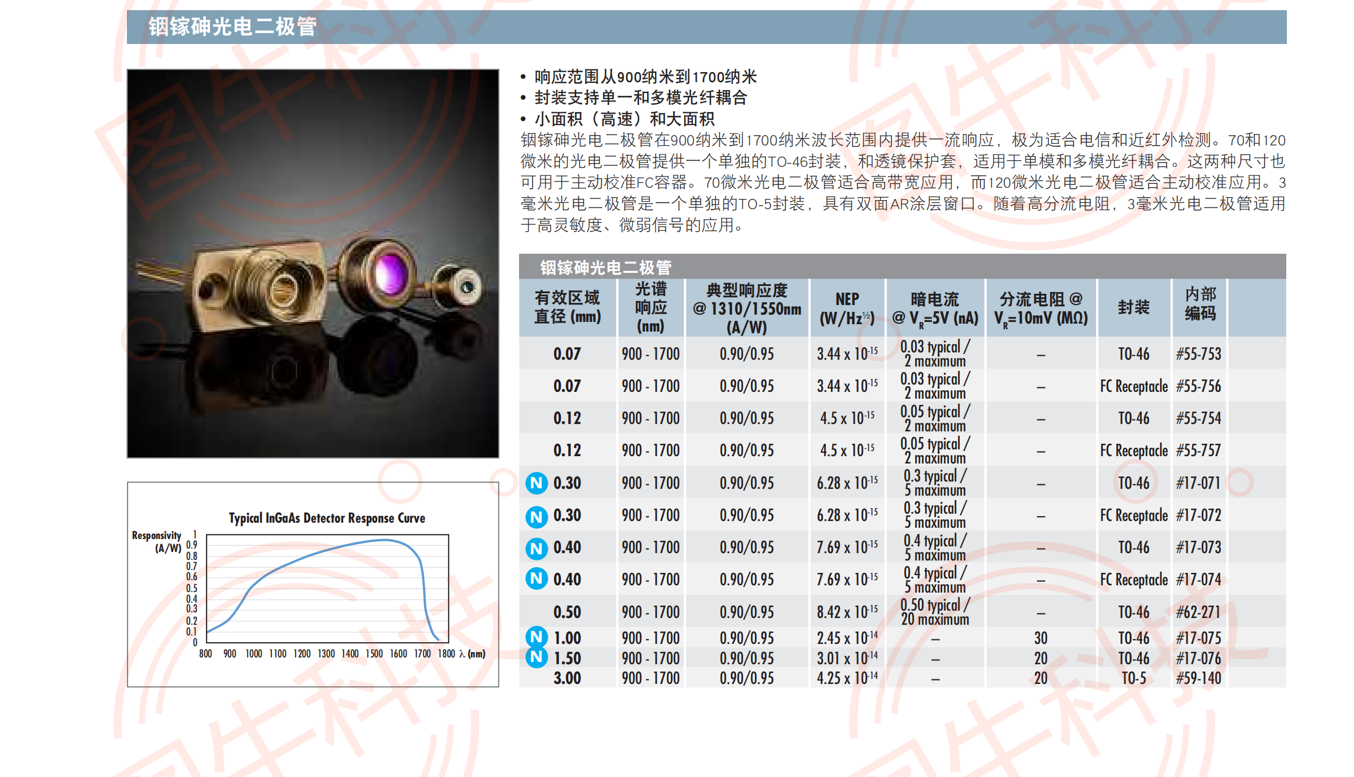Click the 有效区域直径 (mm) column header
1354x777 pixels.
coord(568,307)
